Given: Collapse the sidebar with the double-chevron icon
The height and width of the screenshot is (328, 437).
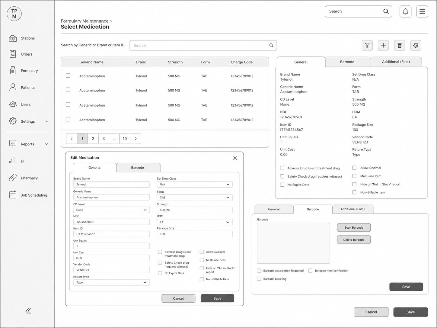Looking at the screenshot, I should pyautogui.click(x=28, y=311).
